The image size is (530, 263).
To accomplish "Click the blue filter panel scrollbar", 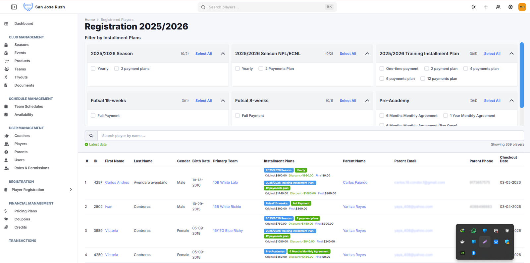I will click(x=522, y=75).
